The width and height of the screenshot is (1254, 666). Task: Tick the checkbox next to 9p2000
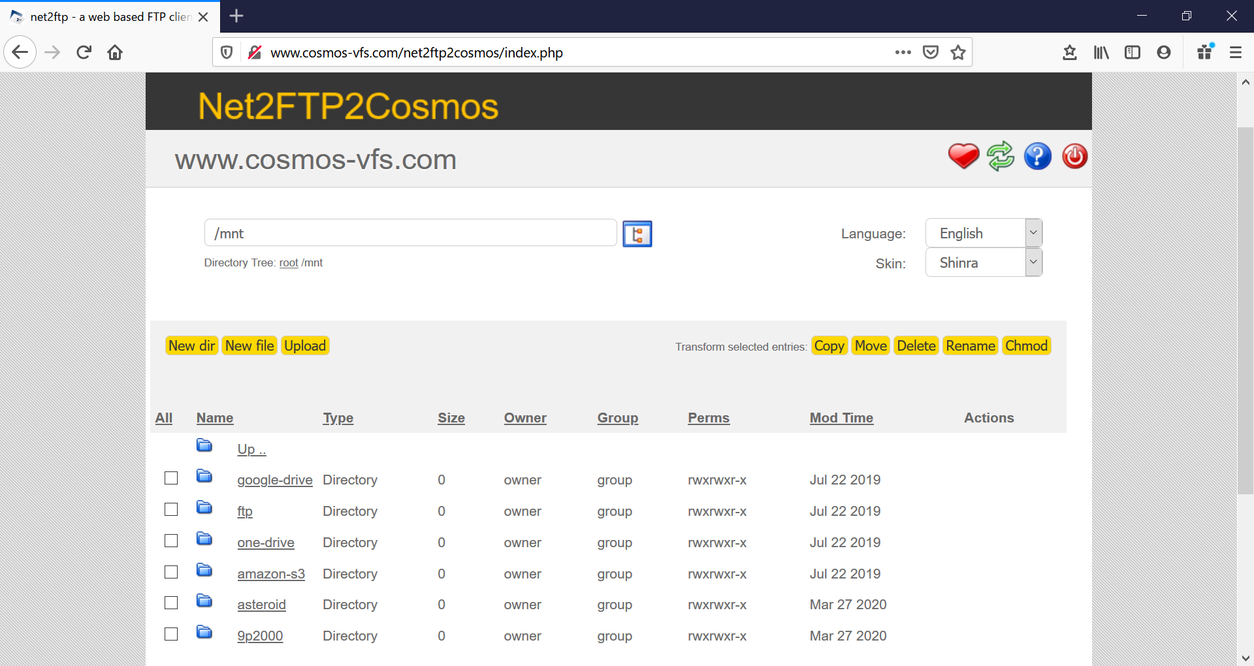(171, 634)
